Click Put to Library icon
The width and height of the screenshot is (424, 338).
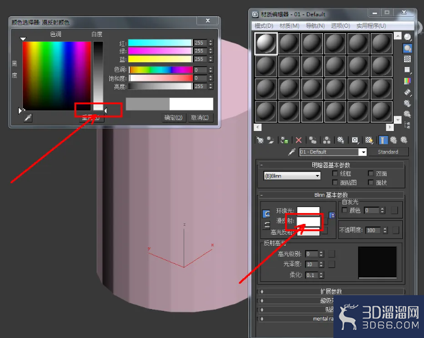(x=341, y=140)
